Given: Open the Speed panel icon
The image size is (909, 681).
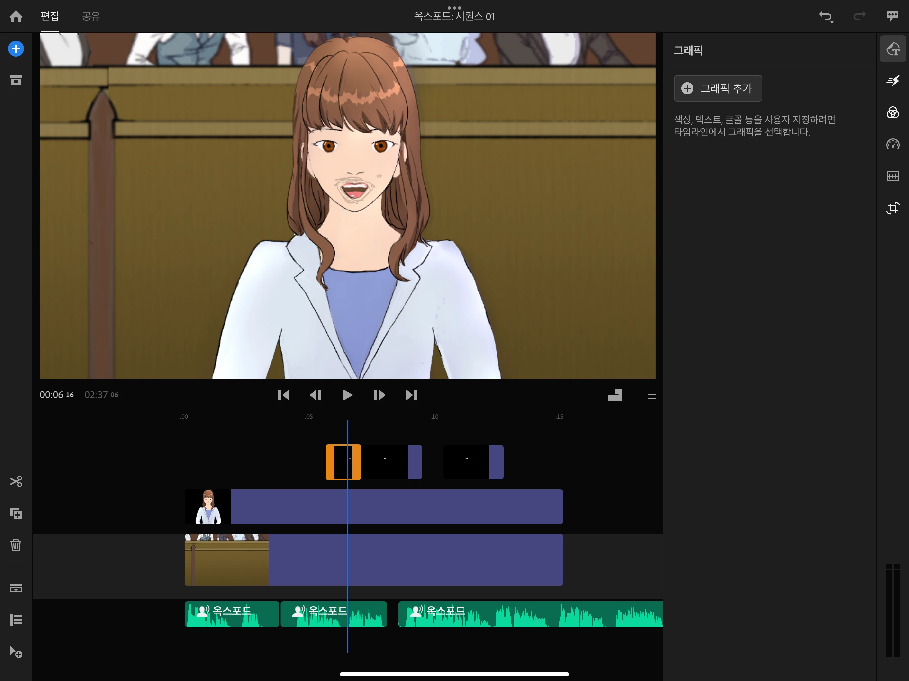Looking at the screenshot, I should 893,144.
